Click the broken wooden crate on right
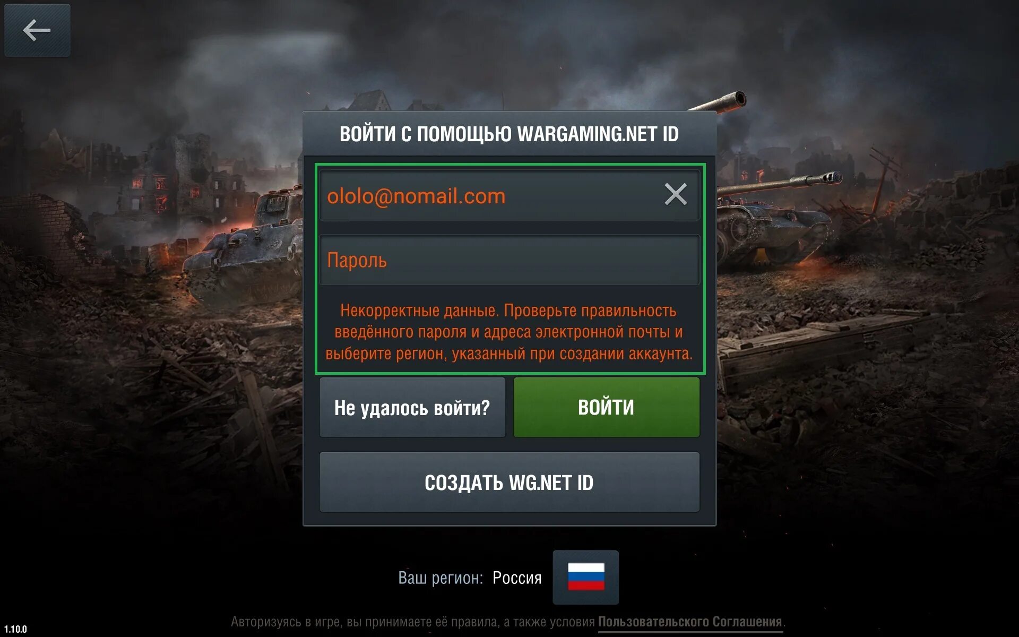Screen dimensions: 1019x637 click(x=828, y=345)
